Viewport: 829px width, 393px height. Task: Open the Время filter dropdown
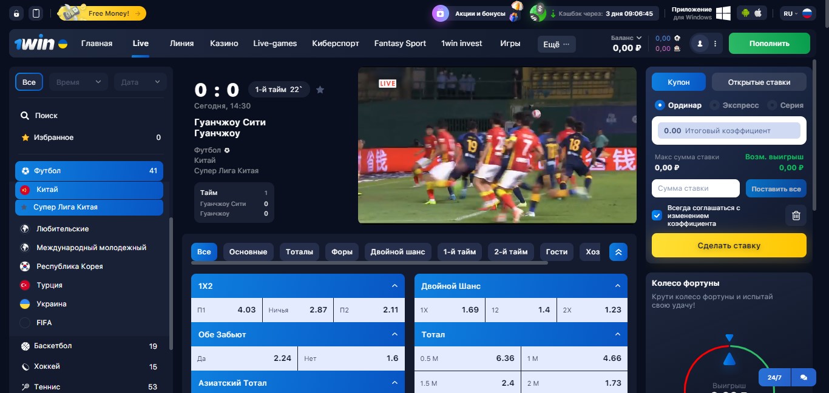pos(78,82)
